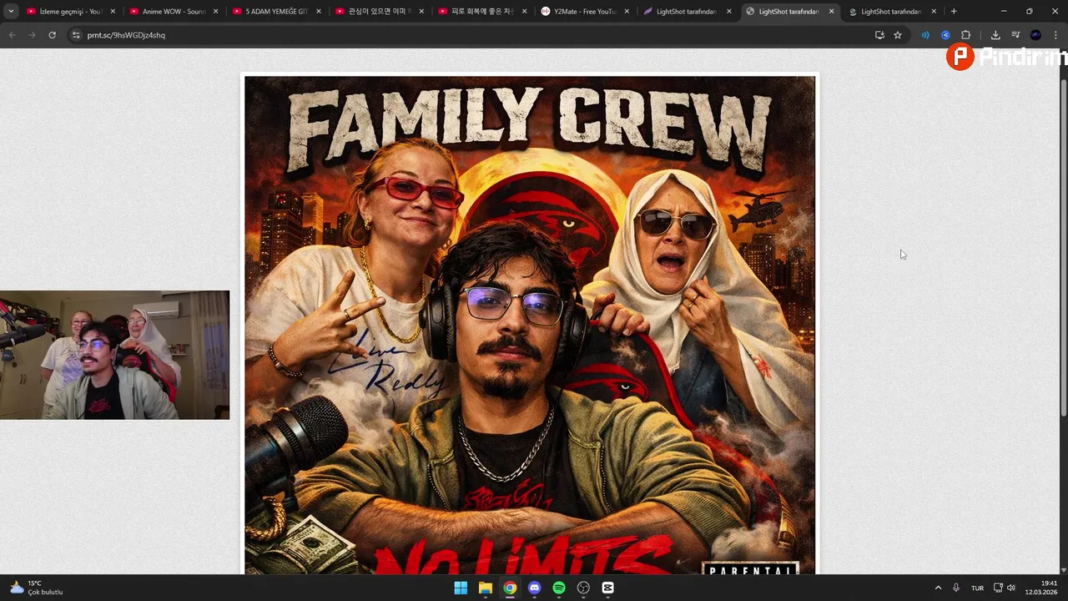The width and height of the screenshot is (1068, 601).
Task: Bookmark this page with the star icon
Action: (898, 35)
